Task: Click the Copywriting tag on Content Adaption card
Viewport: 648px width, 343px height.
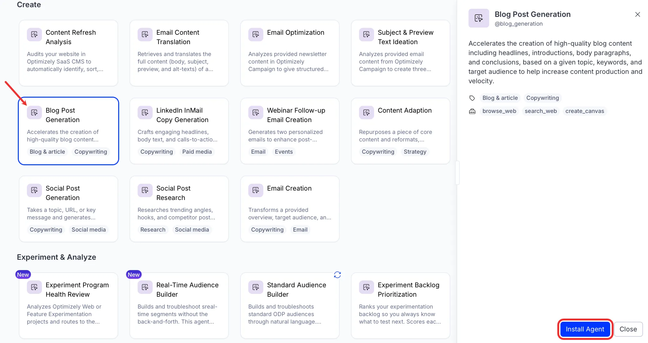Action: [378, 152]
